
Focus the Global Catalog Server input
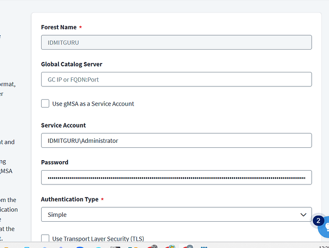[x=176, y=79]
